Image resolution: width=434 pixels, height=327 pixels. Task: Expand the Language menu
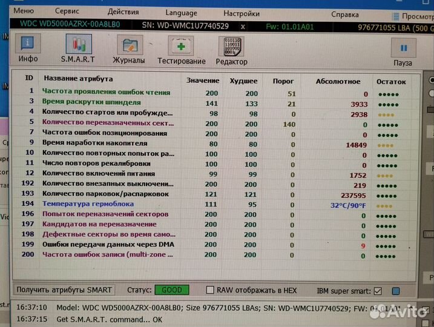[181, 13]
